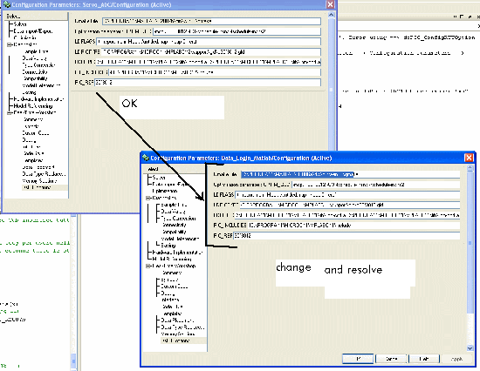Select Custom Code in Data_Login_Matlab tree
This screenshot has width=480, height=371.
[175, 287]
